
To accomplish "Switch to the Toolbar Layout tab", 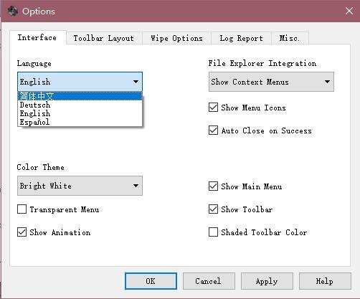I will [104, 38].
